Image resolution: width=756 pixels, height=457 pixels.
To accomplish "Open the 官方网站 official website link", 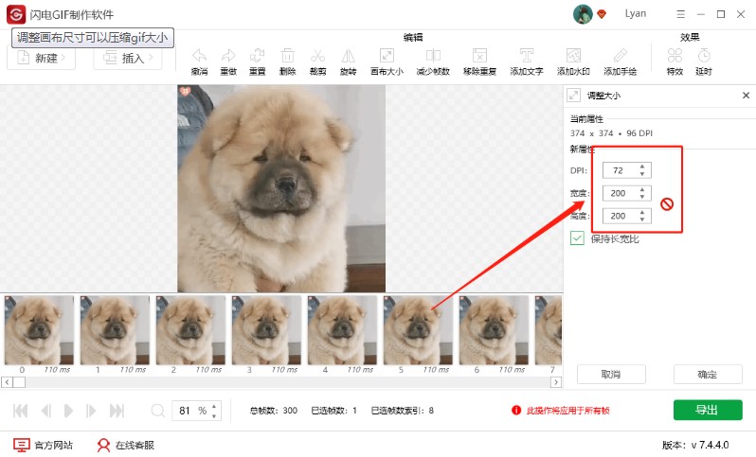I will (43, 444).
